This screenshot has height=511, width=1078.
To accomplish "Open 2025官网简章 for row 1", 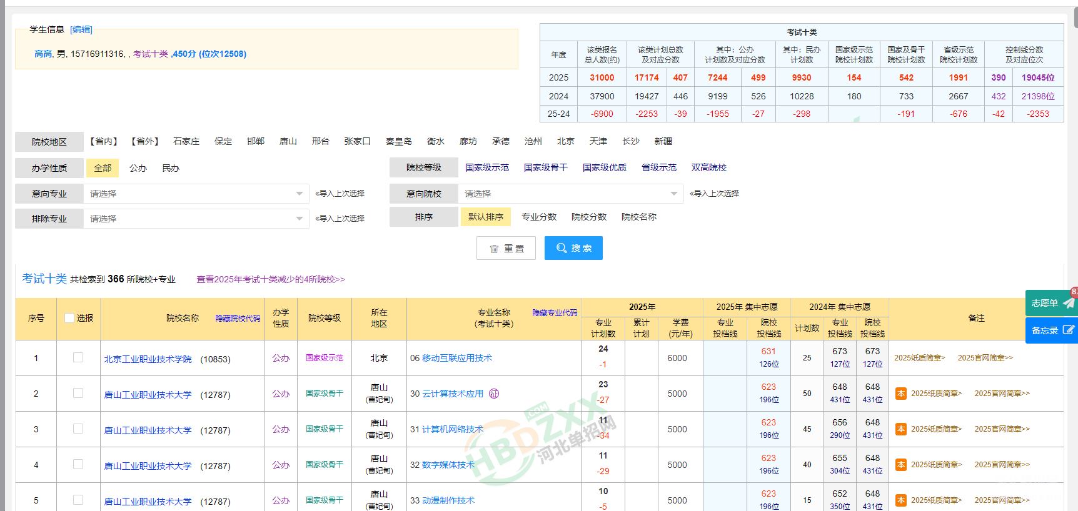I will 985,358.
